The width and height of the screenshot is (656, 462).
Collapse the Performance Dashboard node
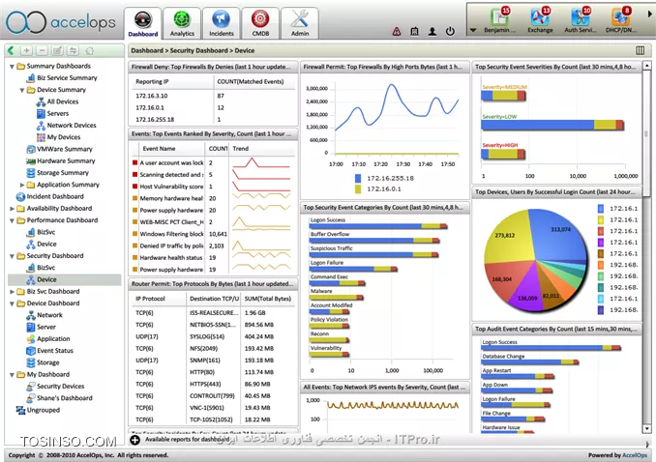click(13, 220)
